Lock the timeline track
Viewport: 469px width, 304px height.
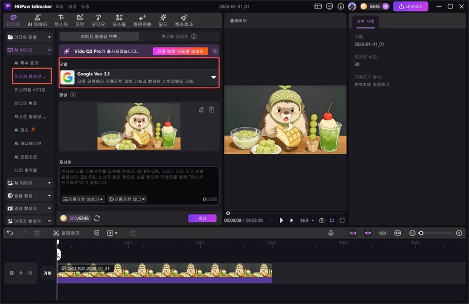12,273
